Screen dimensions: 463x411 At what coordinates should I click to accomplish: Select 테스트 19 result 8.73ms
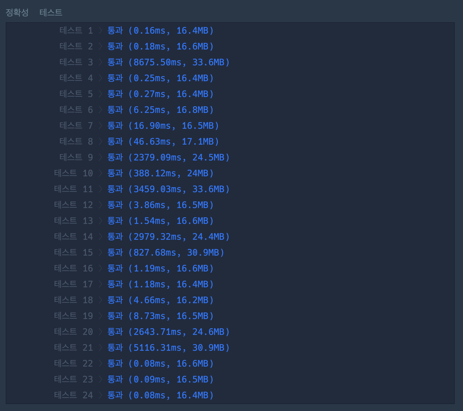161,316
